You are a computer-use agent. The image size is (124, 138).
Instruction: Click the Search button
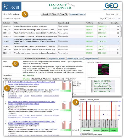pos(45,14)
